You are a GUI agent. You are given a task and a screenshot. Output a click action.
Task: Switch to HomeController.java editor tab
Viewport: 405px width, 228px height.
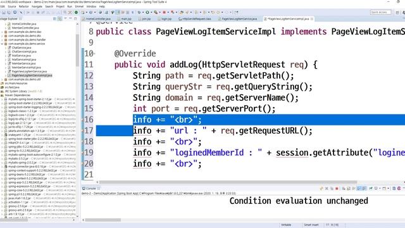[97, 19]
